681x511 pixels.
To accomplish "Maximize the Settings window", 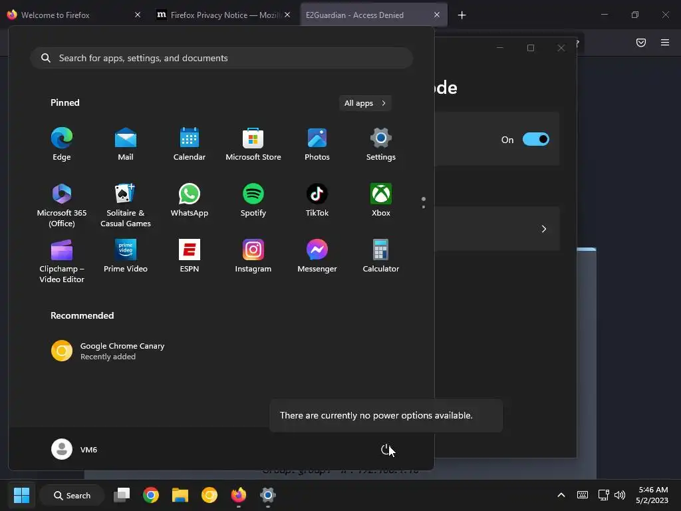I will [530, 48].
